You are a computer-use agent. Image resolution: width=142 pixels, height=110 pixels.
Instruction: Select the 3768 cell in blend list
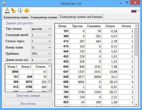(26, 87)
